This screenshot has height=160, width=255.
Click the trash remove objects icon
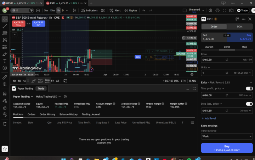click(x=5, y=124)
